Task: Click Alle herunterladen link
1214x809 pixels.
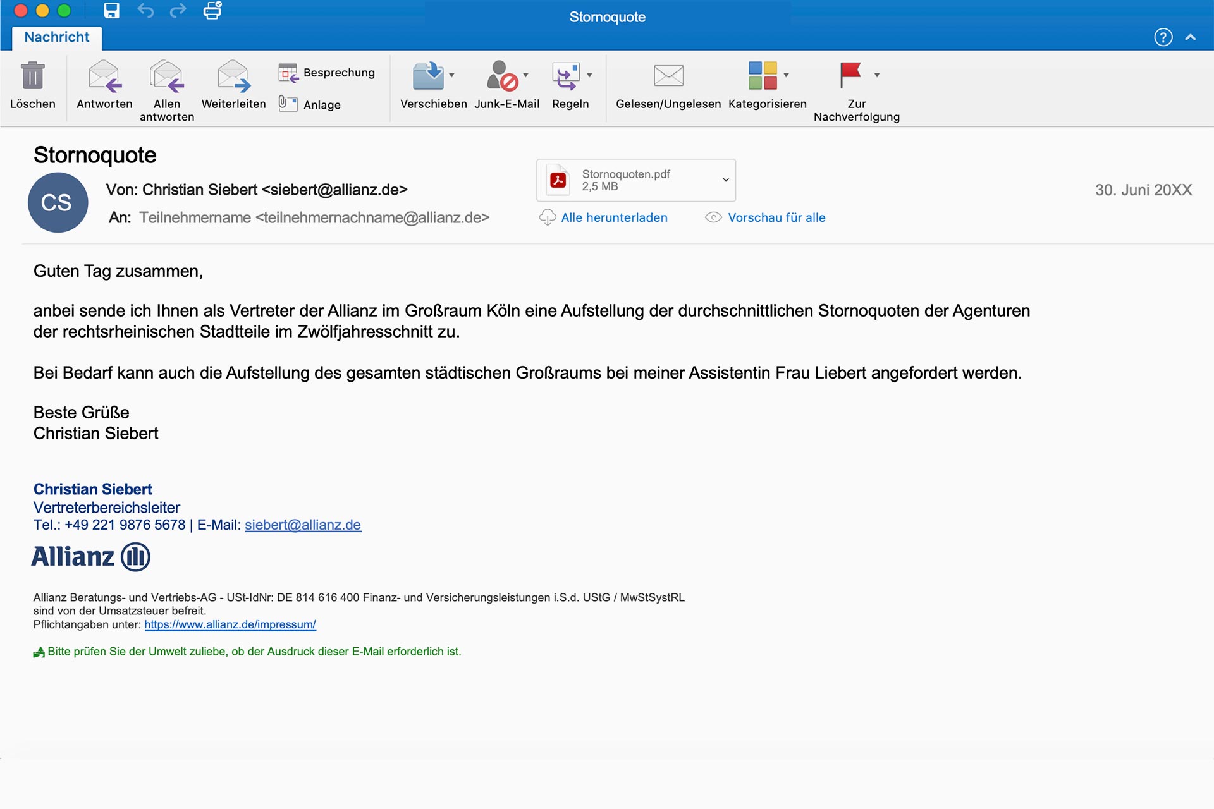Action: (613, 217)
